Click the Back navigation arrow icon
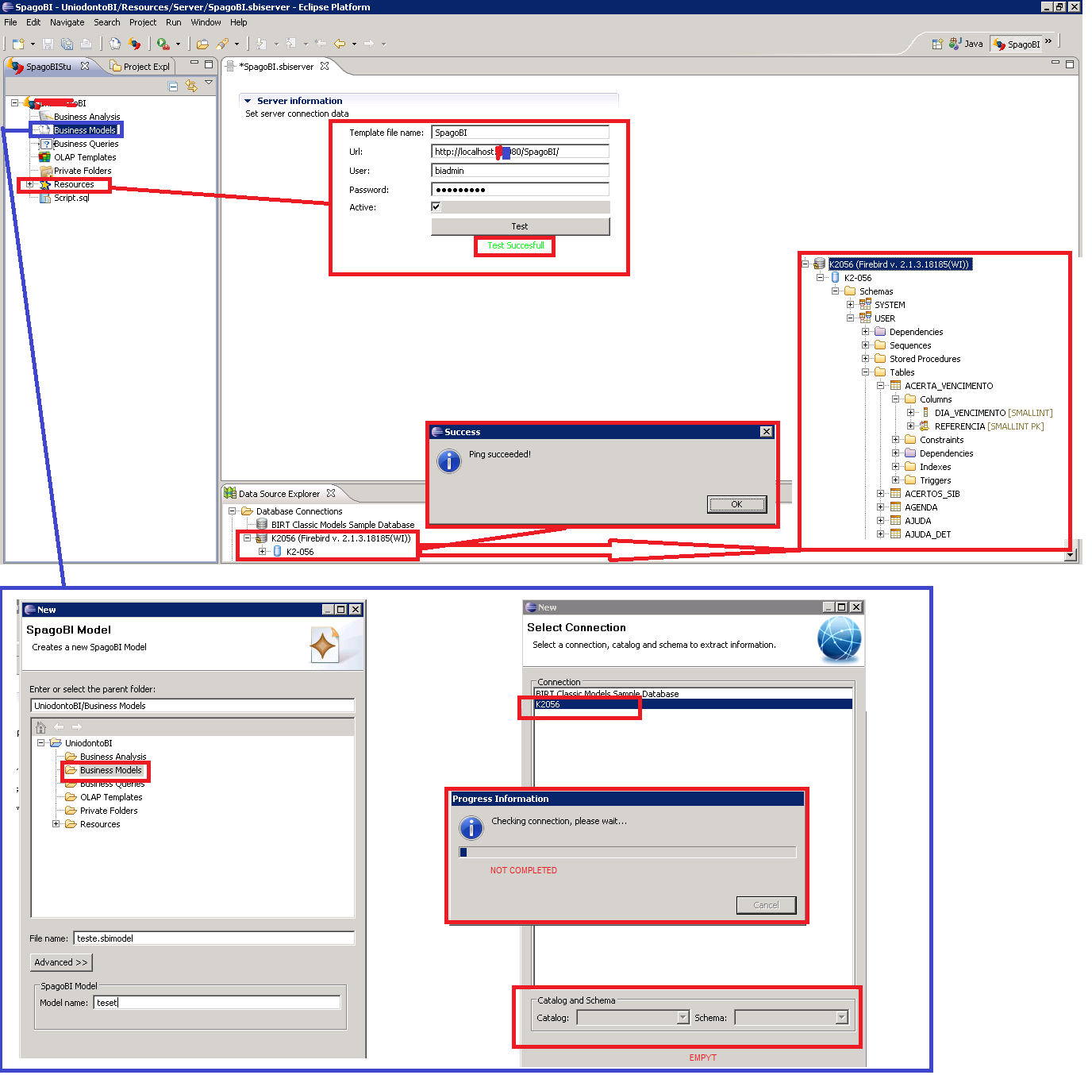The image size is (1092, 1075). [x=340, y=44]
